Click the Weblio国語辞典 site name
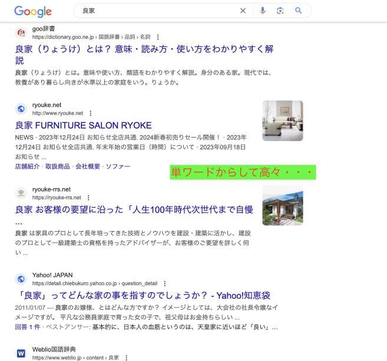The height and width of the screenshot is (361, 387). [x=54, y=349]
